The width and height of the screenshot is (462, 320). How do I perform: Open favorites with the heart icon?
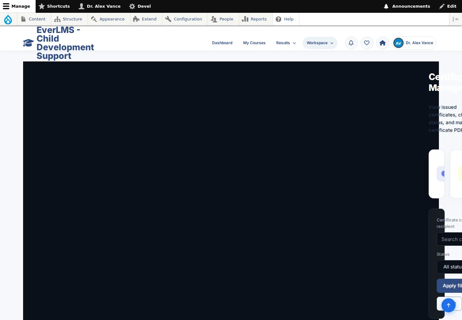(367, 43)
